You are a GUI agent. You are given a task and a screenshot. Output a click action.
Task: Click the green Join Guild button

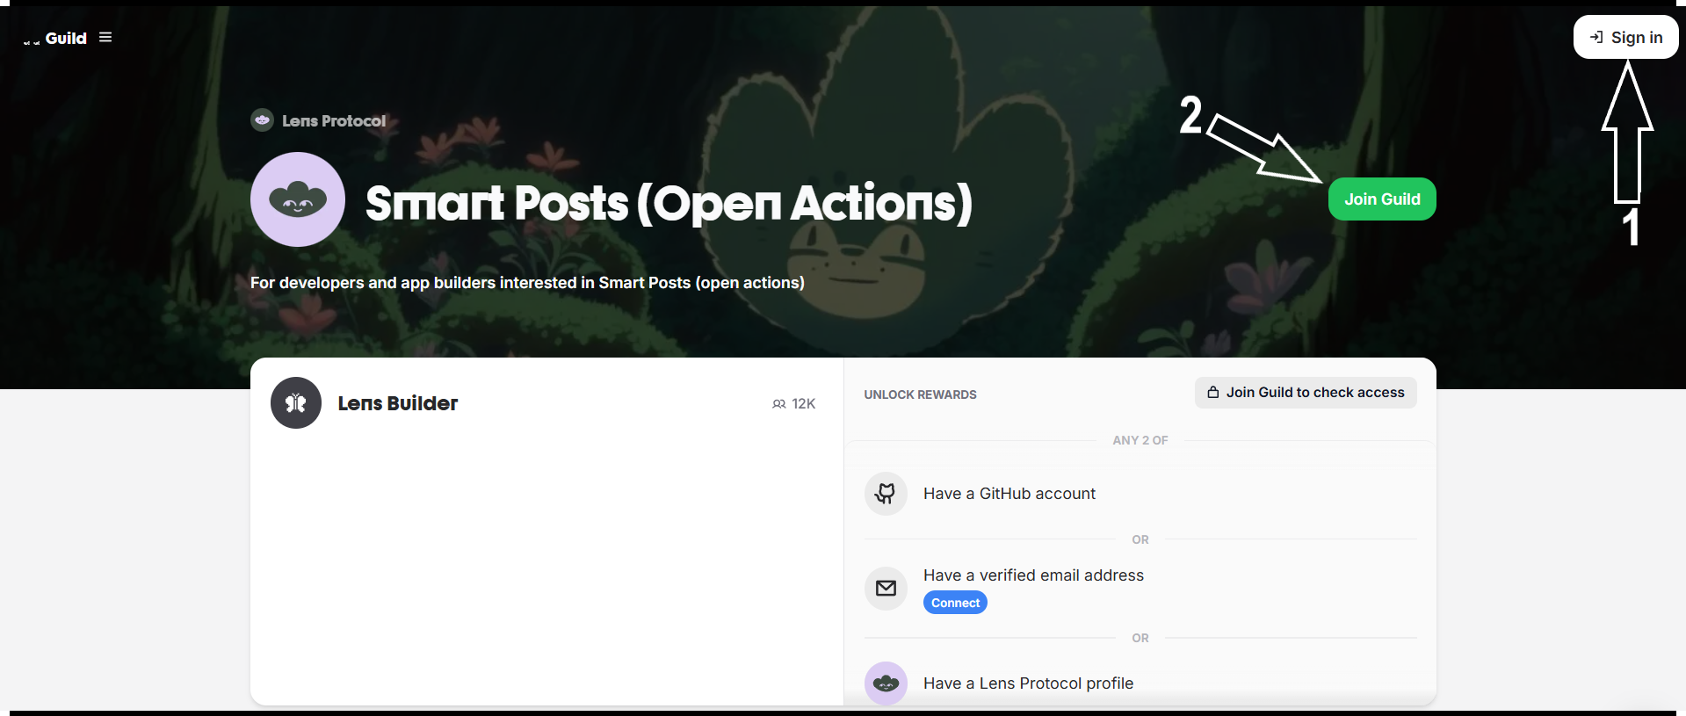[x=1382, y=199]
